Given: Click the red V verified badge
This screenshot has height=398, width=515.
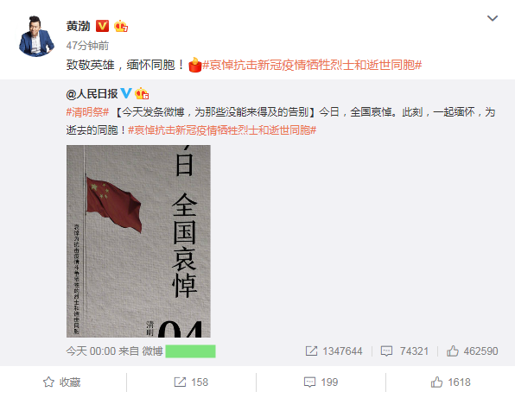Looking at the screenshot, I should (x=103, y=26).
